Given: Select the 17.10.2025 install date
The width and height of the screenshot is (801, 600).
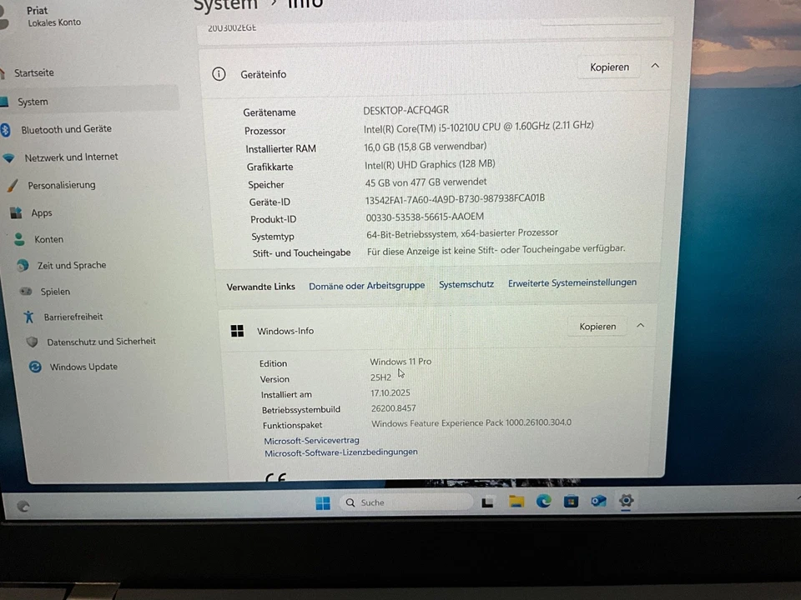Looking at the screenshot, I should click(390, 392).
